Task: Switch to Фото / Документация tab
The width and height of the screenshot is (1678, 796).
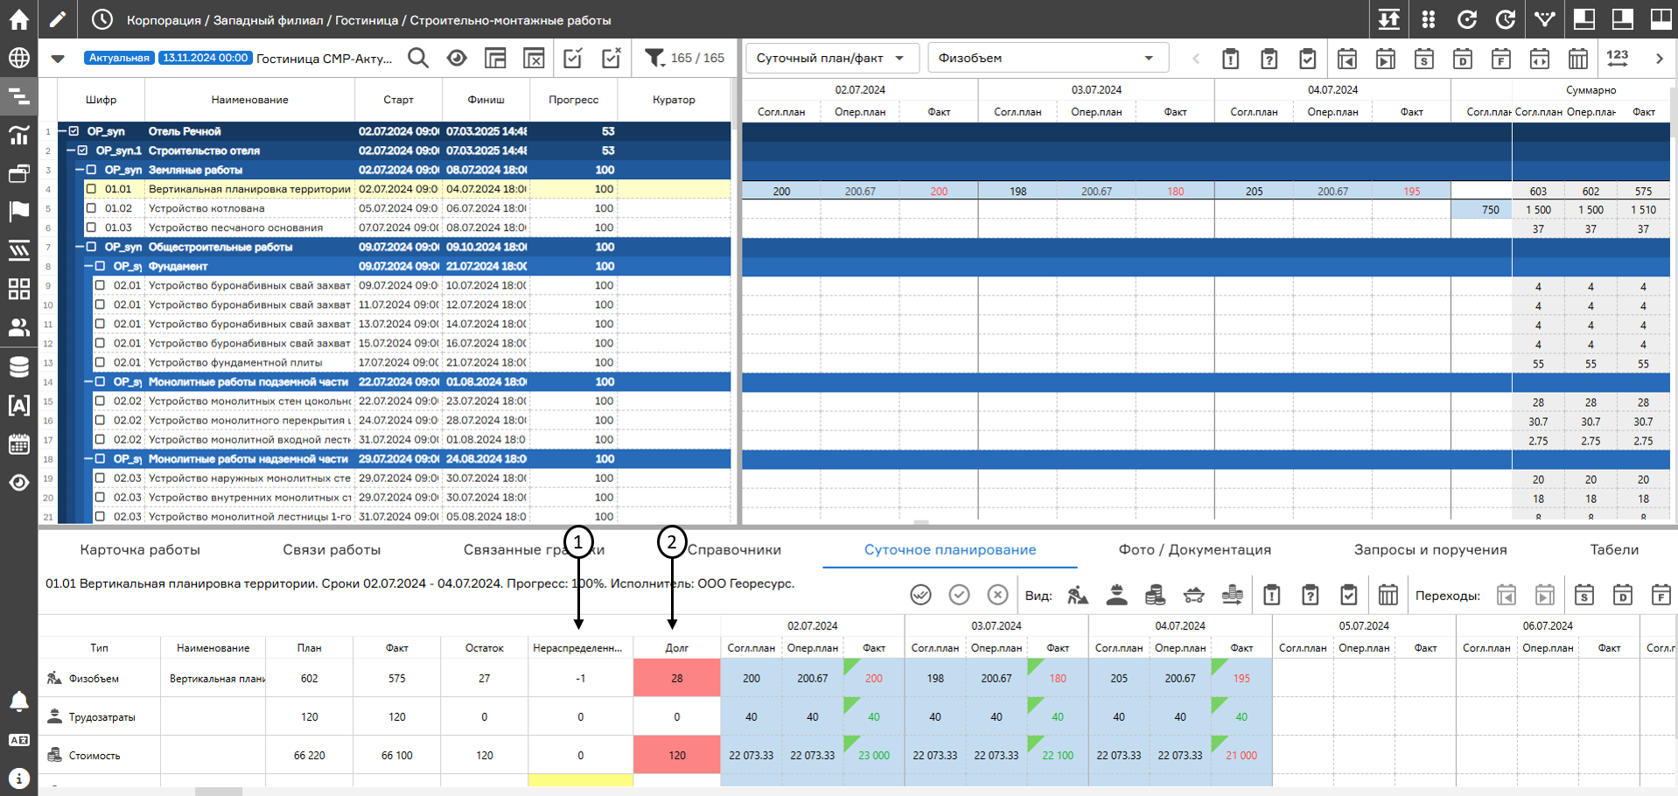Action: pos(1194,549)
